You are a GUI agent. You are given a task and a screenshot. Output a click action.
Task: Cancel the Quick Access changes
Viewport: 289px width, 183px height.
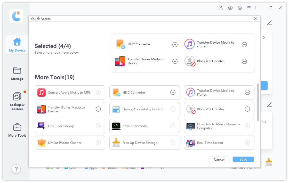(219, 159)
